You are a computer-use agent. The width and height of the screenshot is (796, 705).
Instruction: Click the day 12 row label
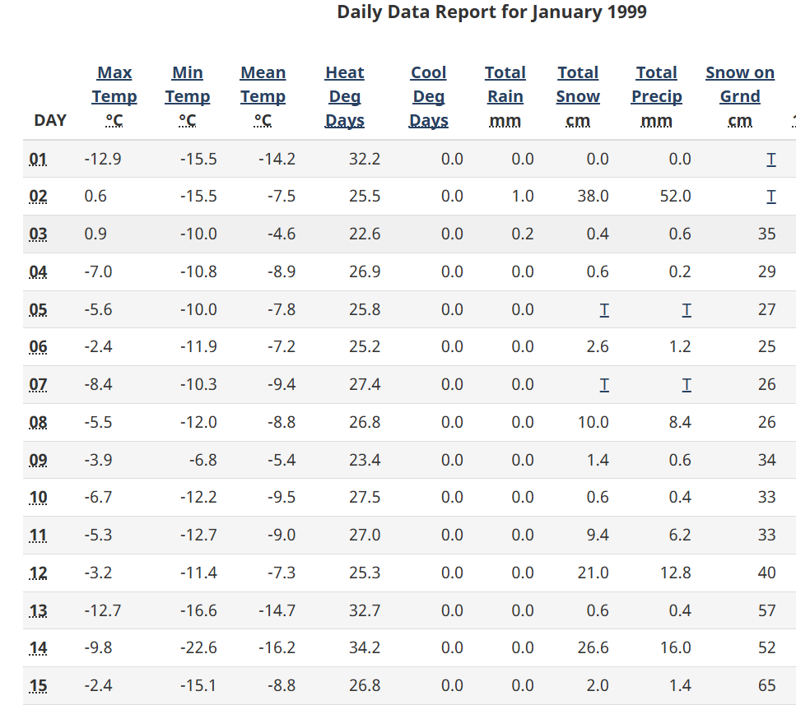click(38, 573)
